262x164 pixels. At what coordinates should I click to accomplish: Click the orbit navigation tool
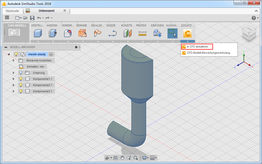pyautogui.click(x=107, y=158)
